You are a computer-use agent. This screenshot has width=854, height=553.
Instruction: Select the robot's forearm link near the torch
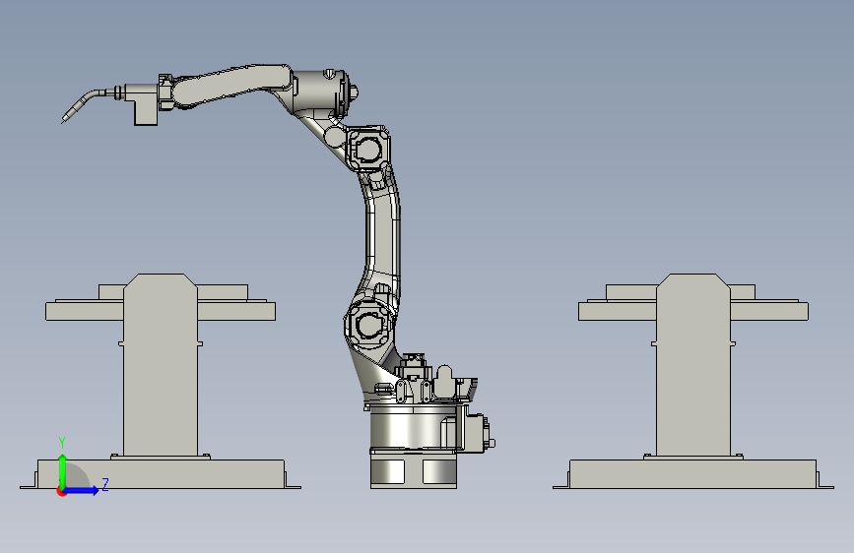[x=231, y=85]
